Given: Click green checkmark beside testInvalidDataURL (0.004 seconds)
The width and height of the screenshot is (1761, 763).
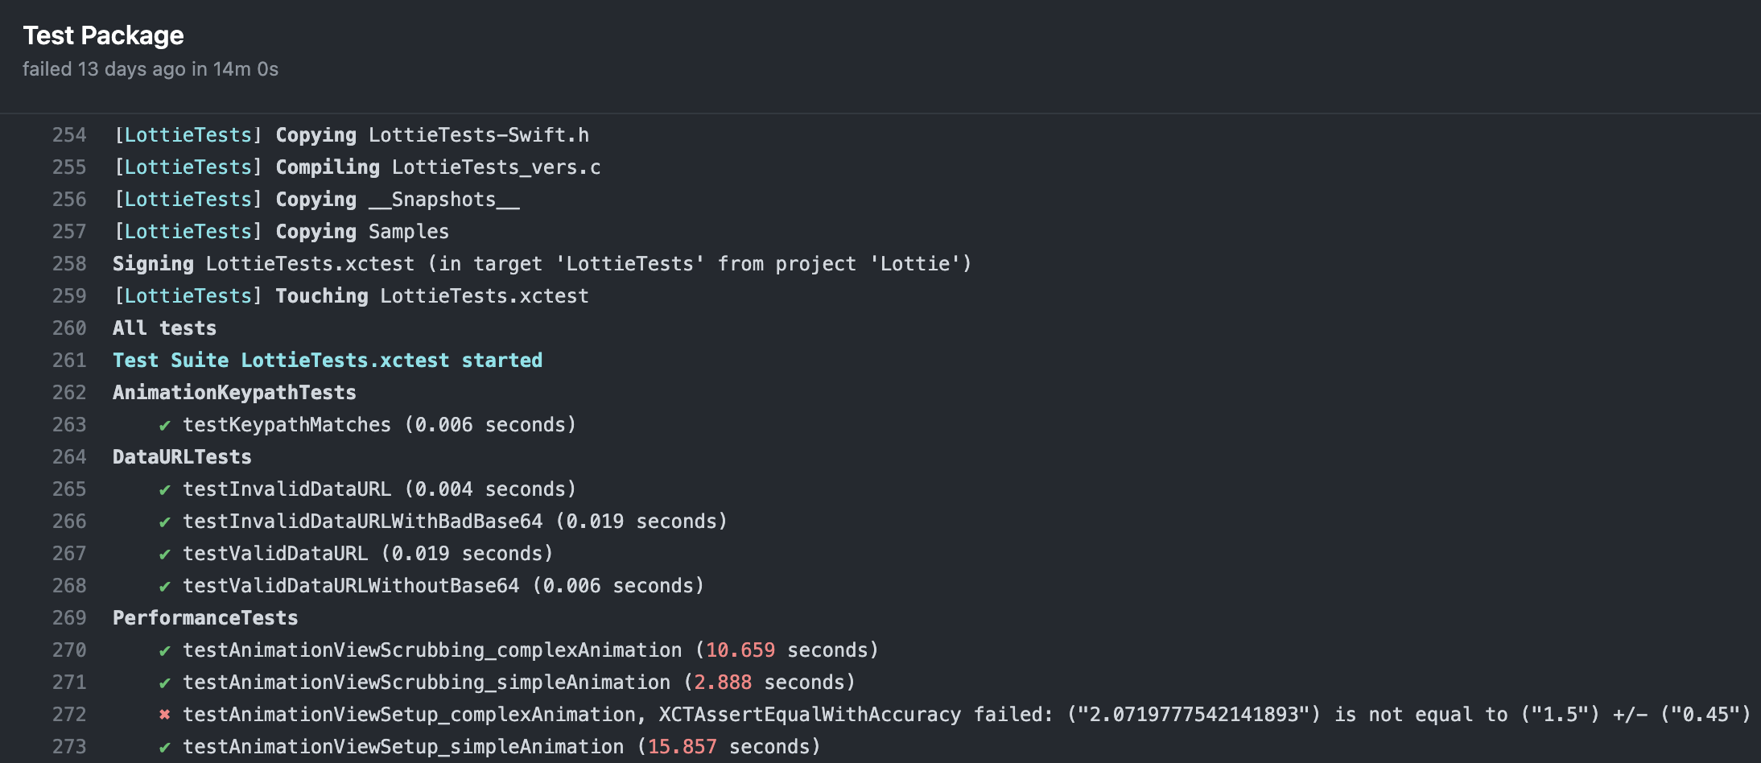Looking at the screenshot, I should coord(165,490).
